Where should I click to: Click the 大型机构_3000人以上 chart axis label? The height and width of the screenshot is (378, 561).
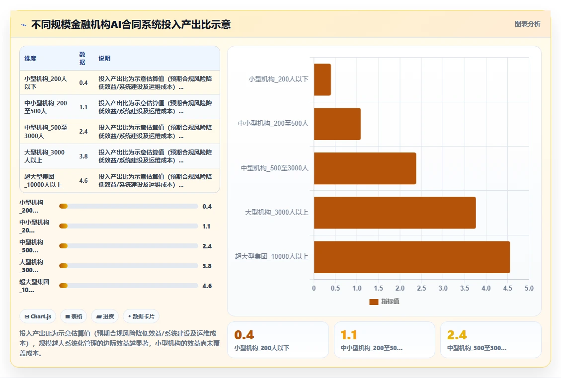coord(277,213)
